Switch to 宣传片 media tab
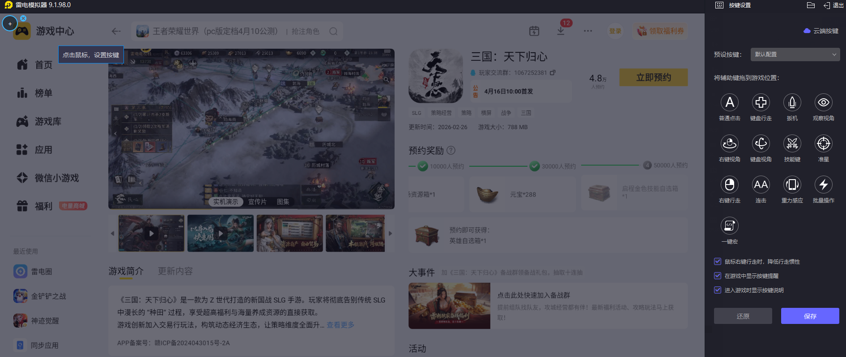846x357 pixels. click(257, 202)
